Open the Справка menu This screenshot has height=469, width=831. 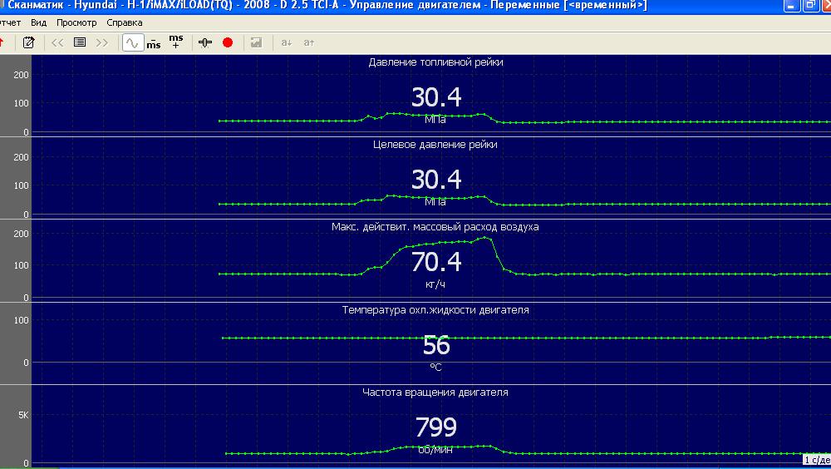point(125,22)
